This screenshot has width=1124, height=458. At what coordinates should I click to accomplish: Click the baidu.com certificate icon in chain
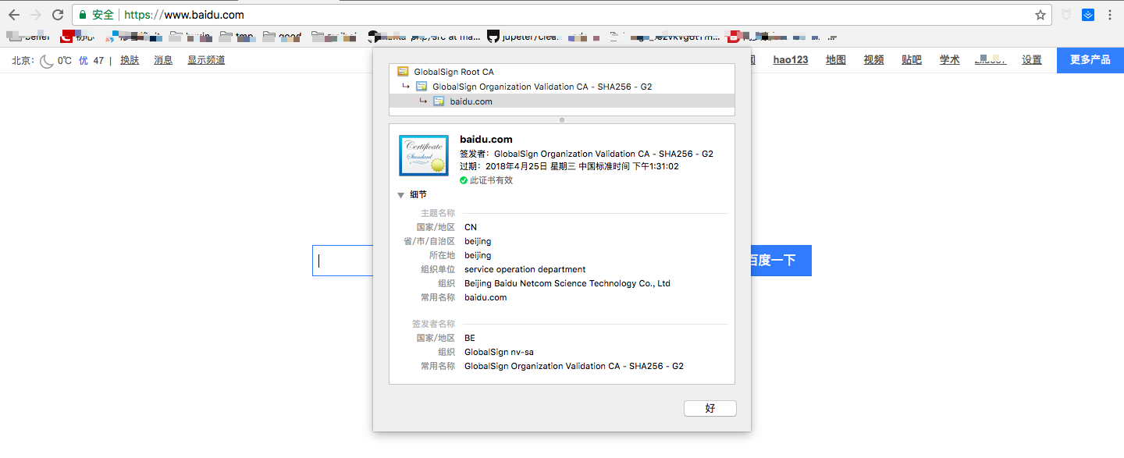439,101
